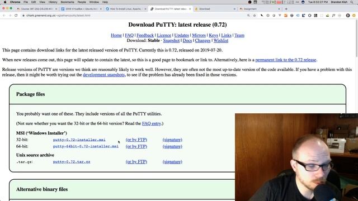358x201 pixels.
Task: Open the Keys link
Action: click(x=214, y=35)
